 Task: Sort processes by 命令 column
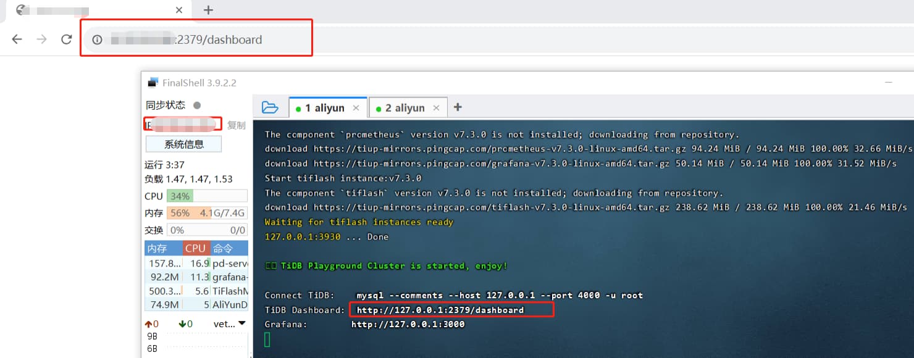point(229,248)
